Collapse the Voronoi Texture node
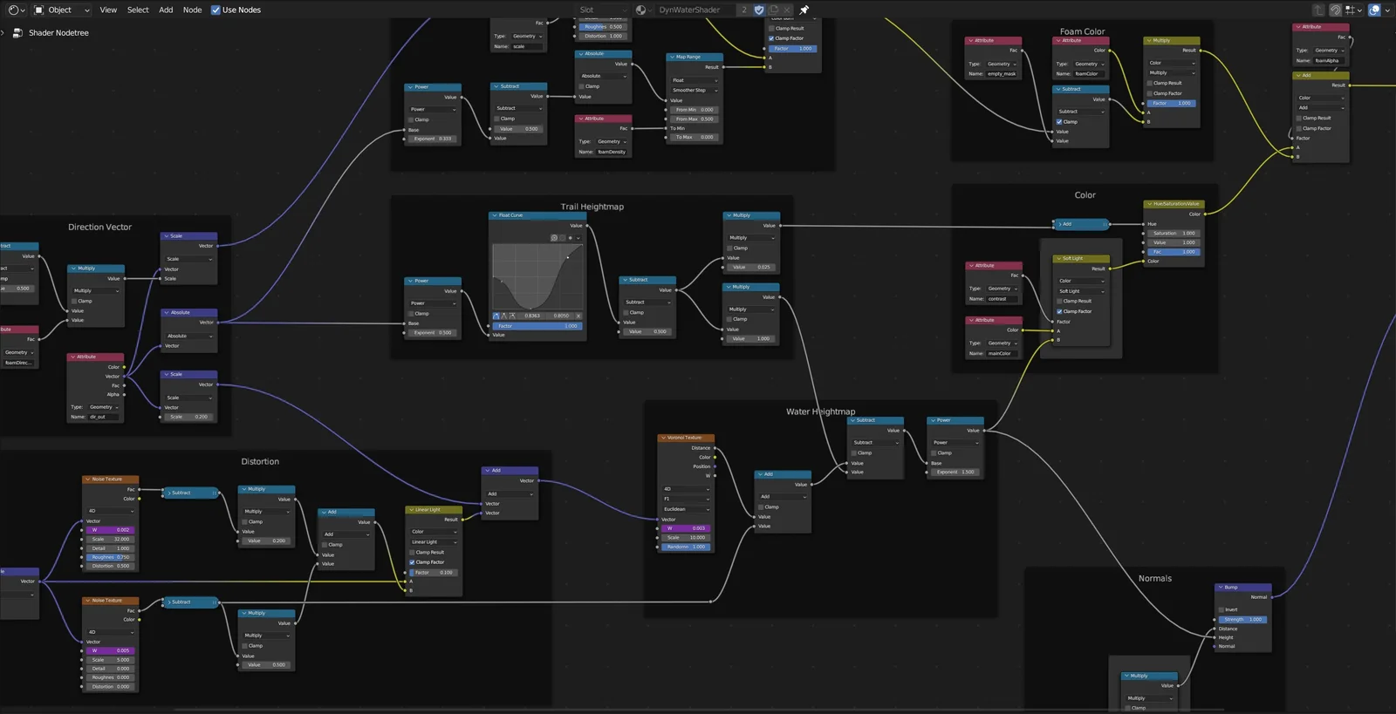This screenshot has height=714, width=1396. pos(662,438)
